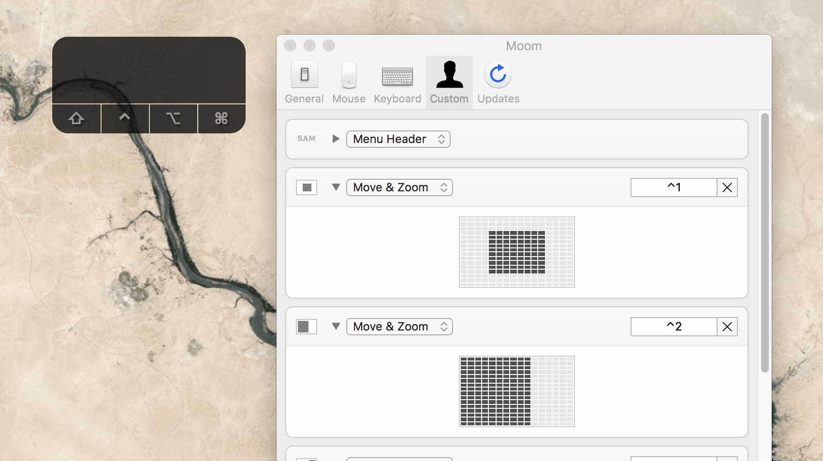Click the vertical scrollbar in Custom list
Screen dimensions: 823x461
pos(764,243)
